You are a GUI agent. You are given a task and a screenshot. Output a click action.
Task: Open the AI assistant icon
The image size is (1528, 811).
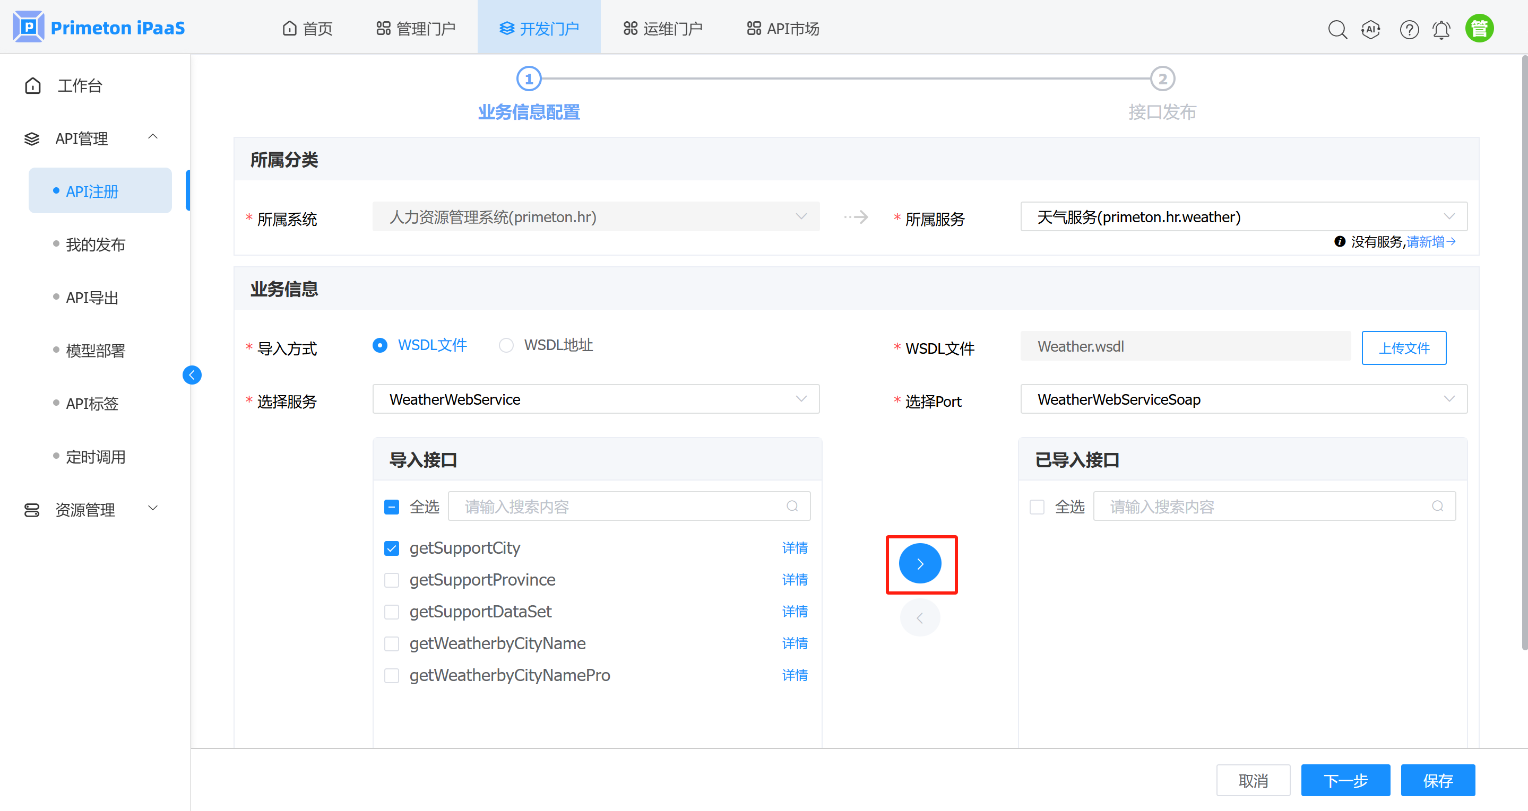(x=1371, y=29)
